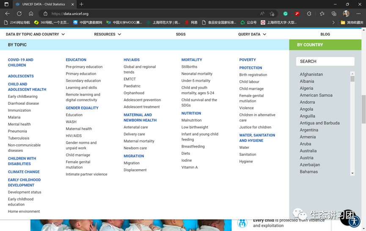
Task: Open the Justice for children link
Action: (x=255, y=127)
